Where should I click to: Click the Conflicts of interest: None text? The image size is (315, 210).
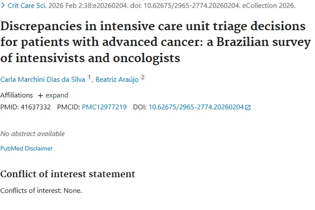[41, 190]
